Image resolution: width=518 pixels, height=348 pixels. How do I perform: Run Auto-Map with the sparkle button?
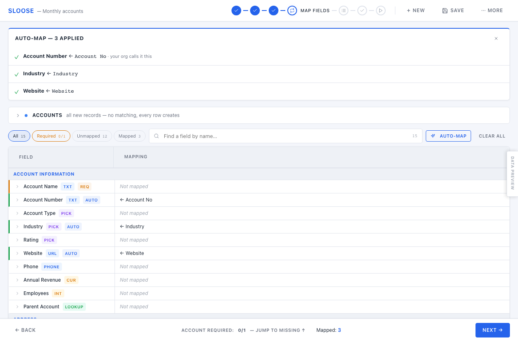click(448, 136)
